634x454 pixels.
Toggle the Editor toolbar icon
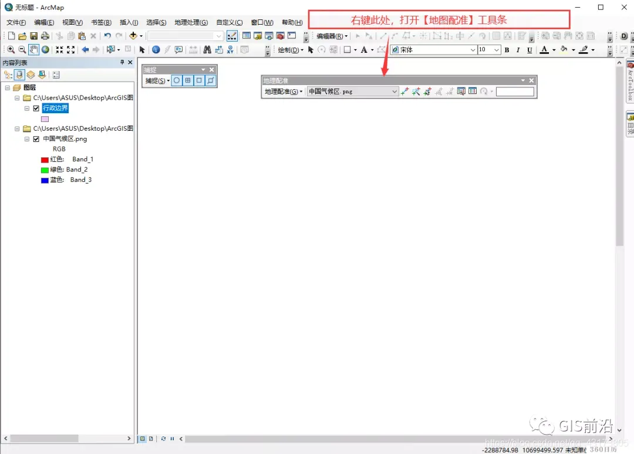pyautogui.click(x=232, y=36)
